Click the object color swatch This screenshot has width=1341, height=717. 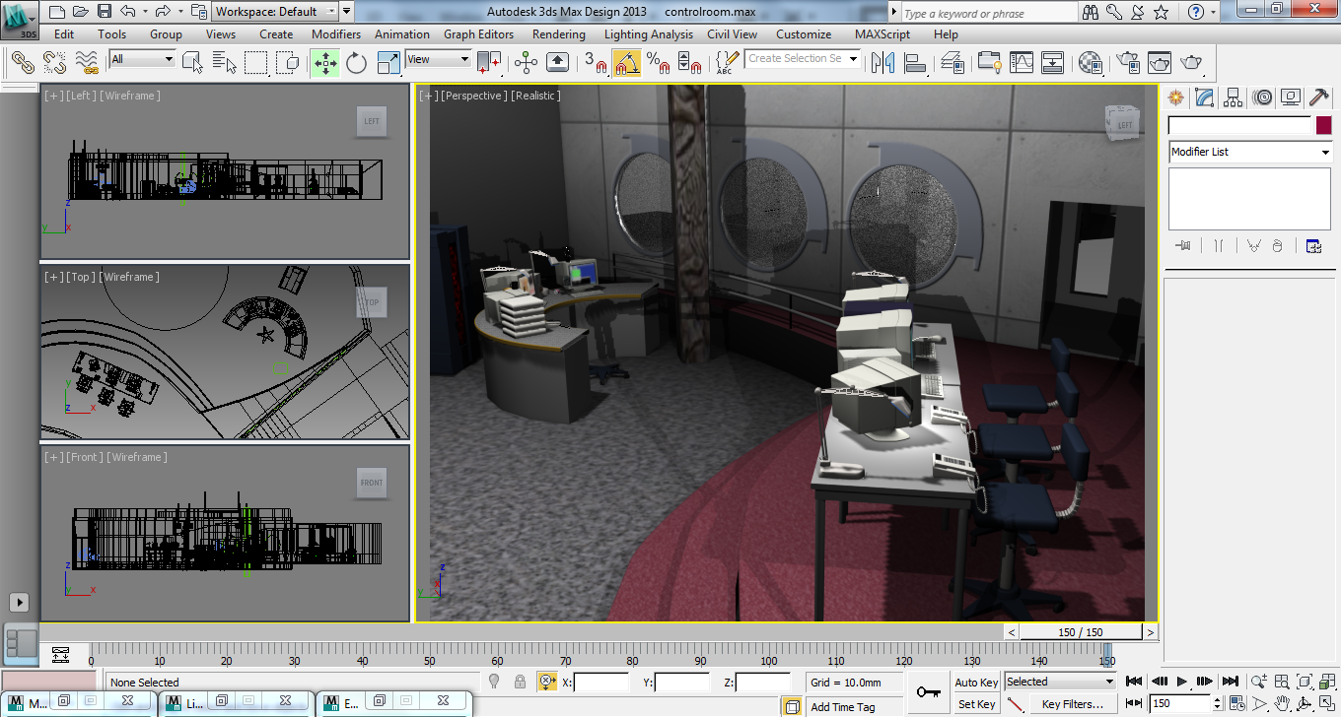click(1323, 125)
